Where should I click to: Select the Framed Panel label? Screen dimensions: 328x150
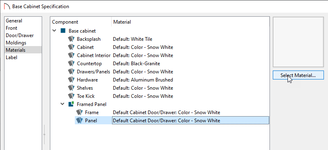[92, 104]
